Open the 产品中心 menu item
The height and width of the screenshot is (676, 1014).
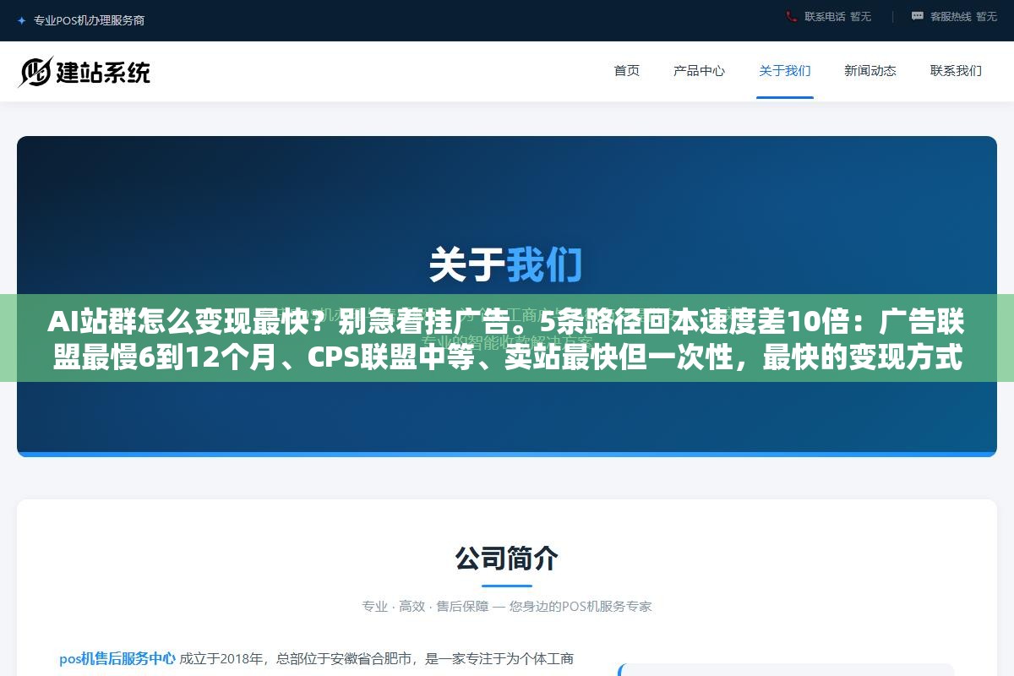pyautogui.click(x=699, y=71)
